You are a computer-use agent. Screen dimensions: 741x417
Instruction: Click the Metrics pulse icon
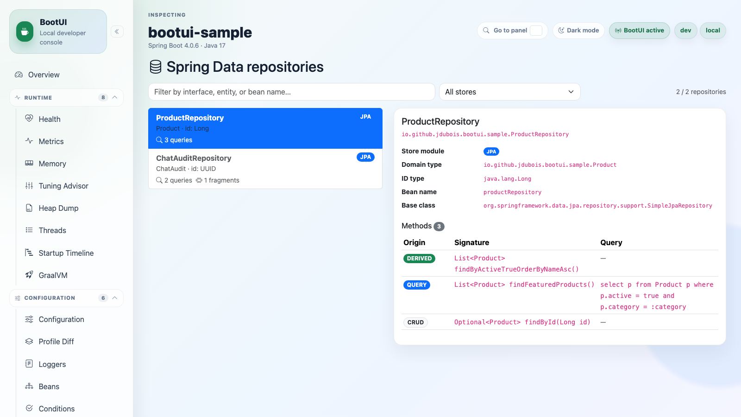pyautogui.click(x=29, y=141)
